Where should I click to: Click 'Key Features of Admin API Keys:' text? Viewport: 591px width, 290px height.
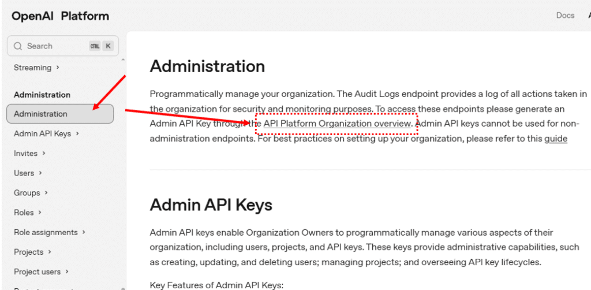216,285
